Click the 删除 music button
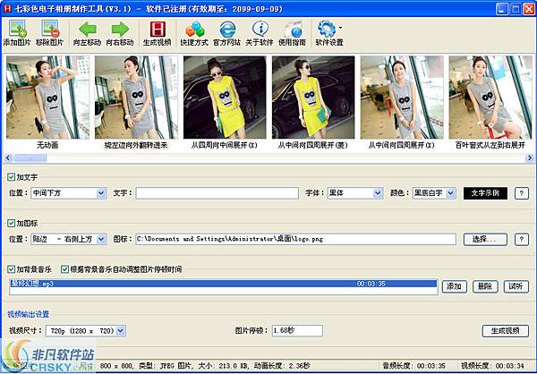The width and height of the screenshot is (537, 374). click(485, 286)
